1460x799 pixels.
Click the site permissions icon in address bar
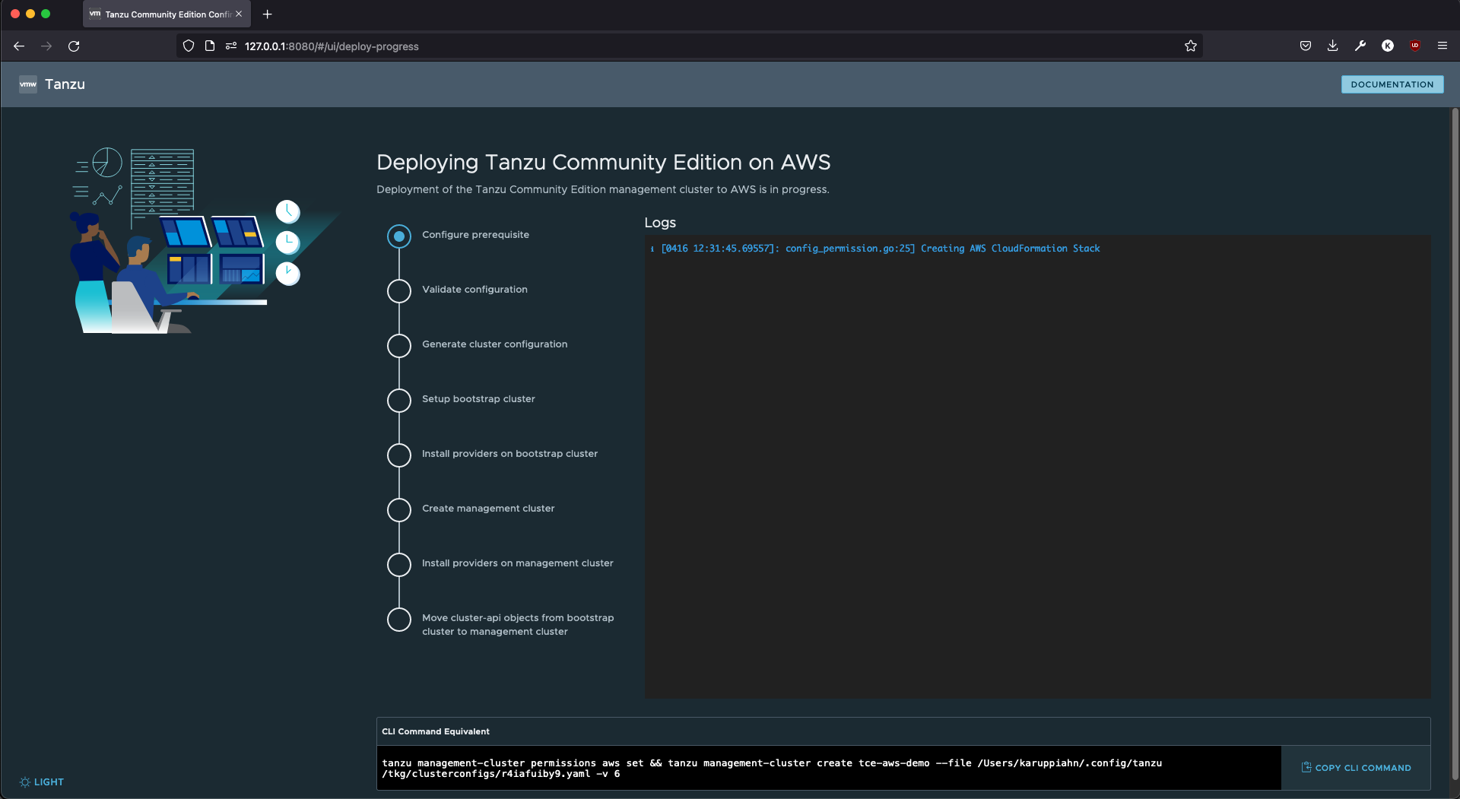(x=231, y=46)
